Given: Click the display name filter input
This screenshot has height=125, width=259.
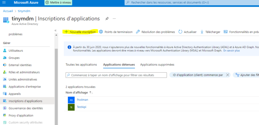Looking at the screenshot, I should (x=116, y=75).
